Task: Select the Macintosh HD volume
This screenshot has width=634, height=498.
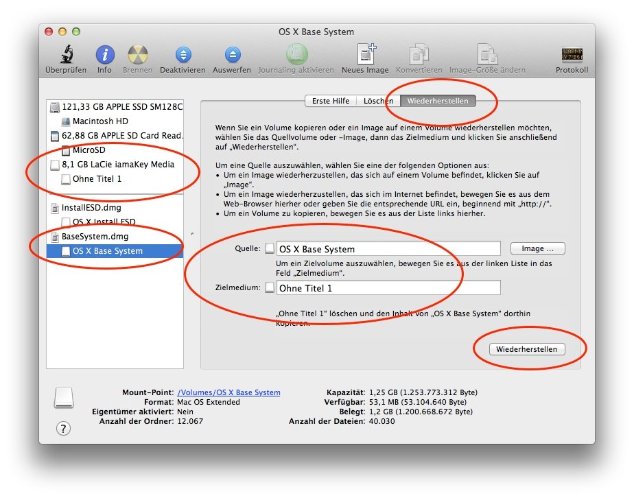Action: pos(115,121)
